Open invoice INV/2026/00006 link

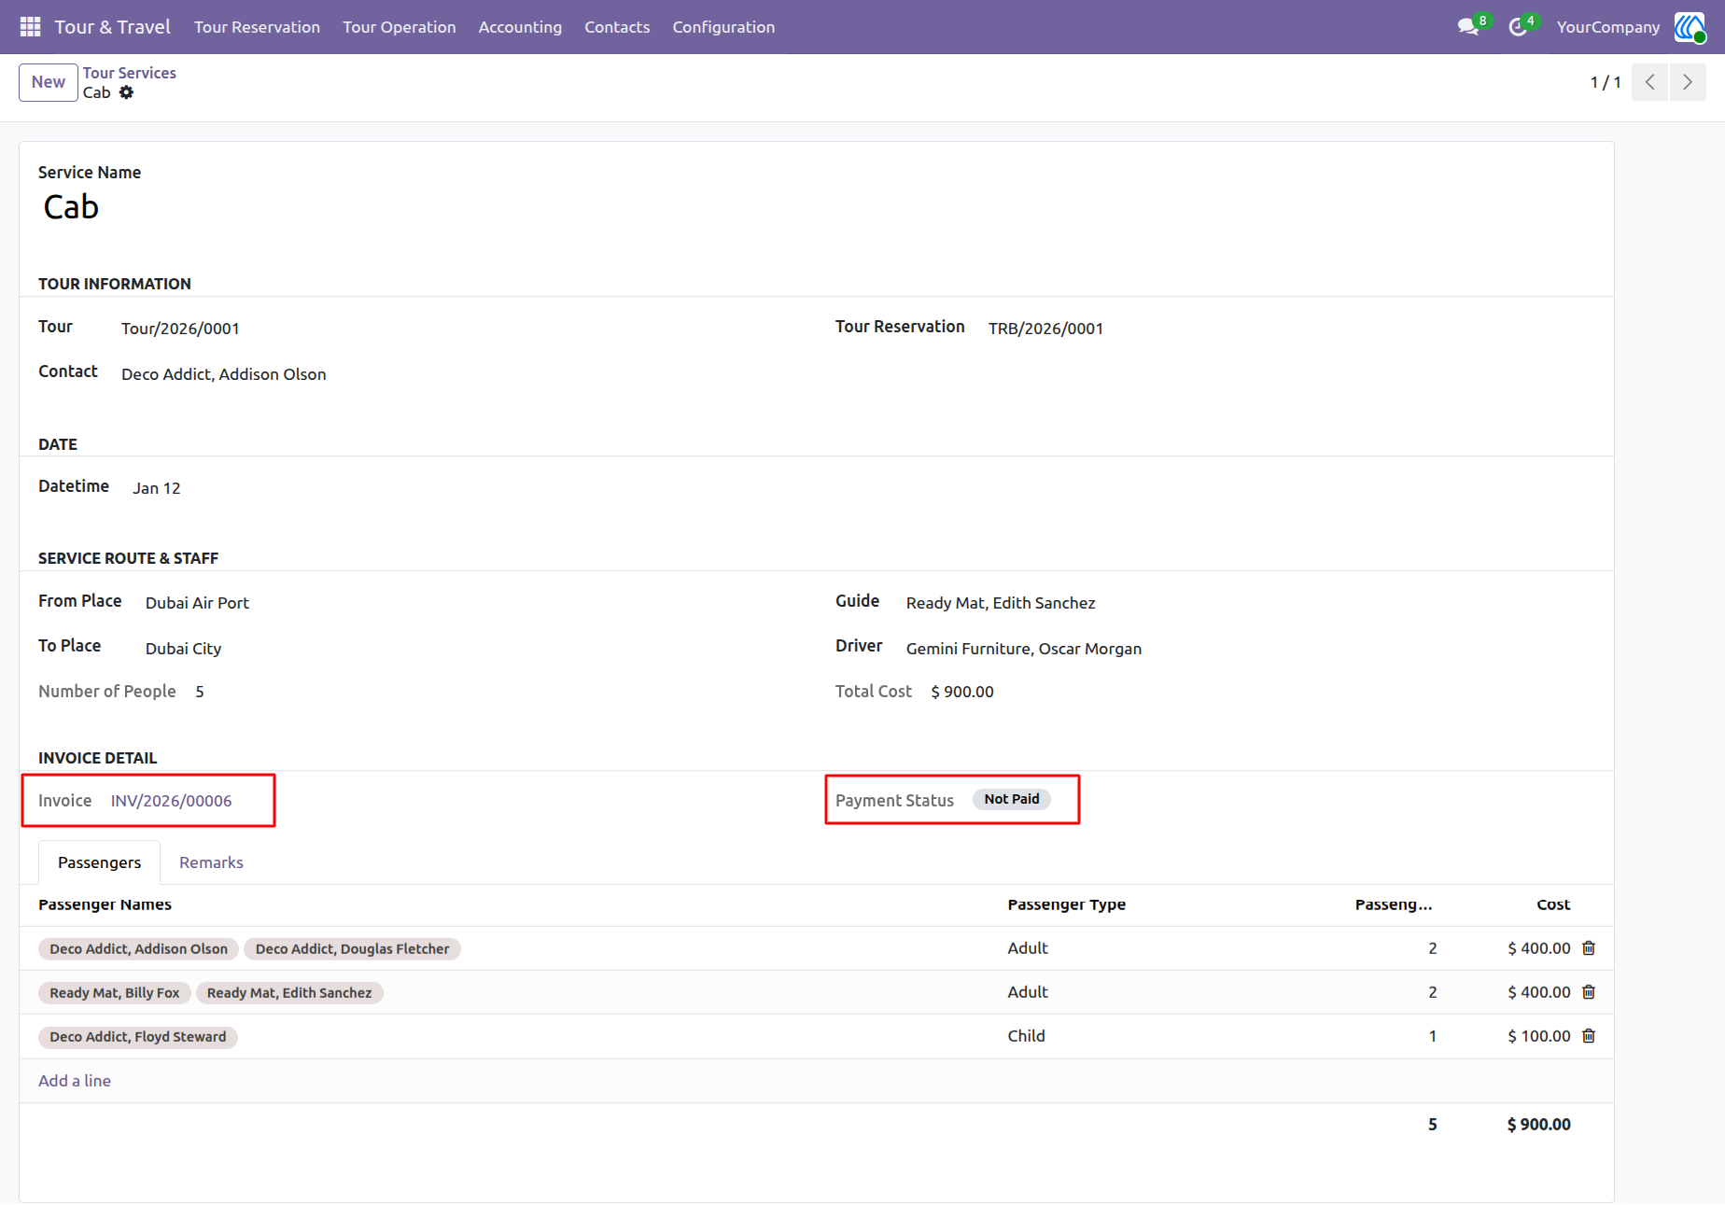click(x=172, y=801)
